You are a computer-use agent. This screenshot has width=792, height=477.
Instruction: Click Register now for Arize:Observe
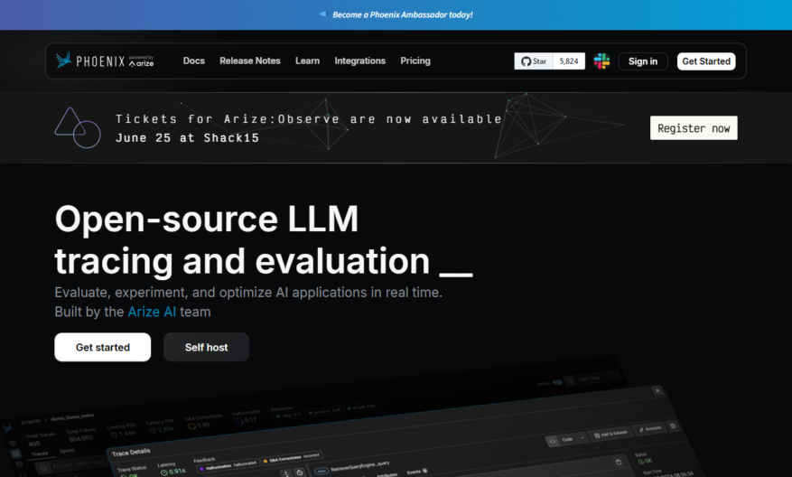point(694,128)
